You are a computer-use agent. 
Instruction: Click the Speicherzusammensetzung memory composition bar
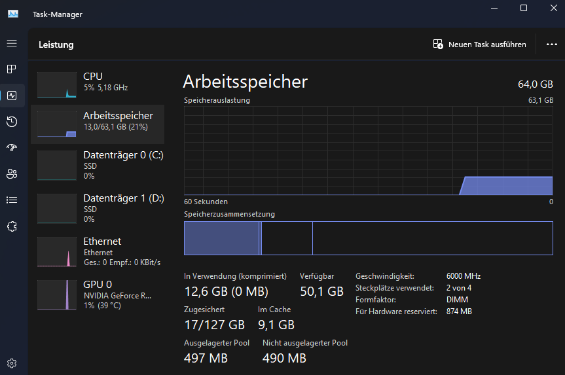369,238
